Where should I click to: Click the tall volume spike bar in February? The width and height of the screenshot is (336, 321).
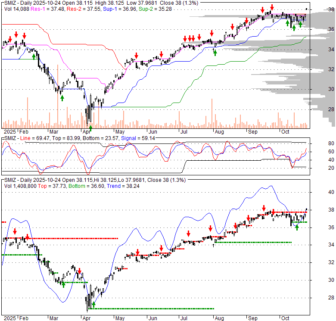click(x=27, y=112)
